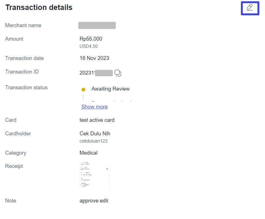
Task: Click the redacted merchant name value
Action: 97,25
